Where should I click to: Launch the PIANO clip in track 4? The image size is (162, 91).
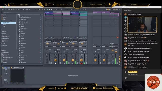[71, 14]
